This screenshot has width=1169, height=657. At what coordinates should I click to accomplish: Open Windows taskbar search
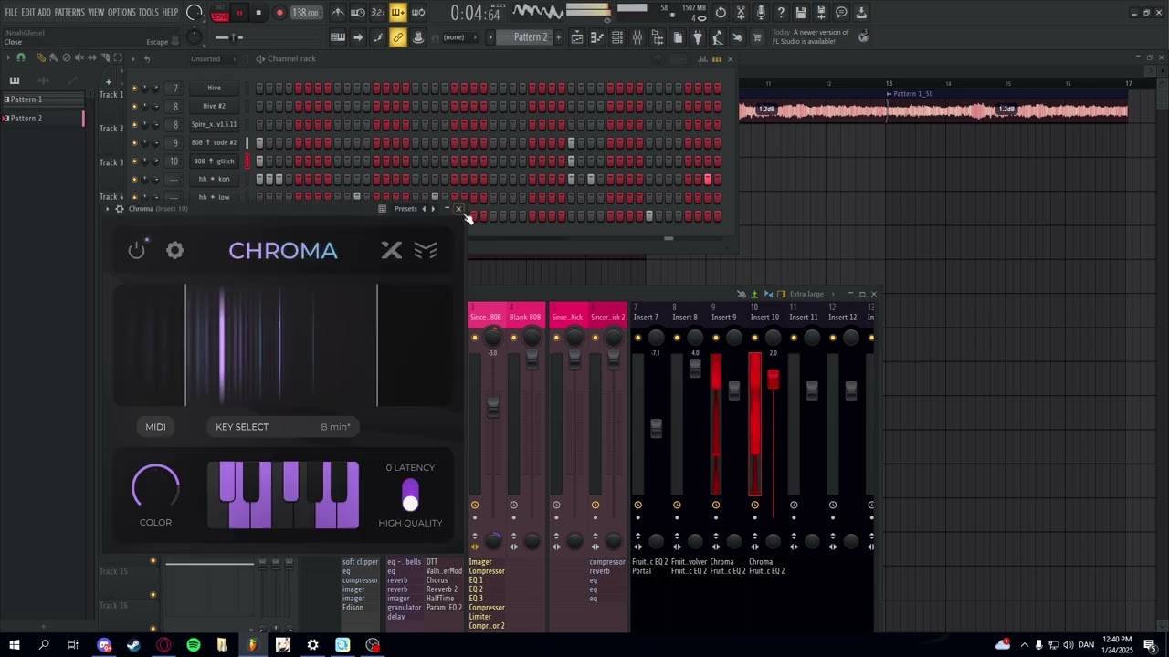(x=44, y=645)
